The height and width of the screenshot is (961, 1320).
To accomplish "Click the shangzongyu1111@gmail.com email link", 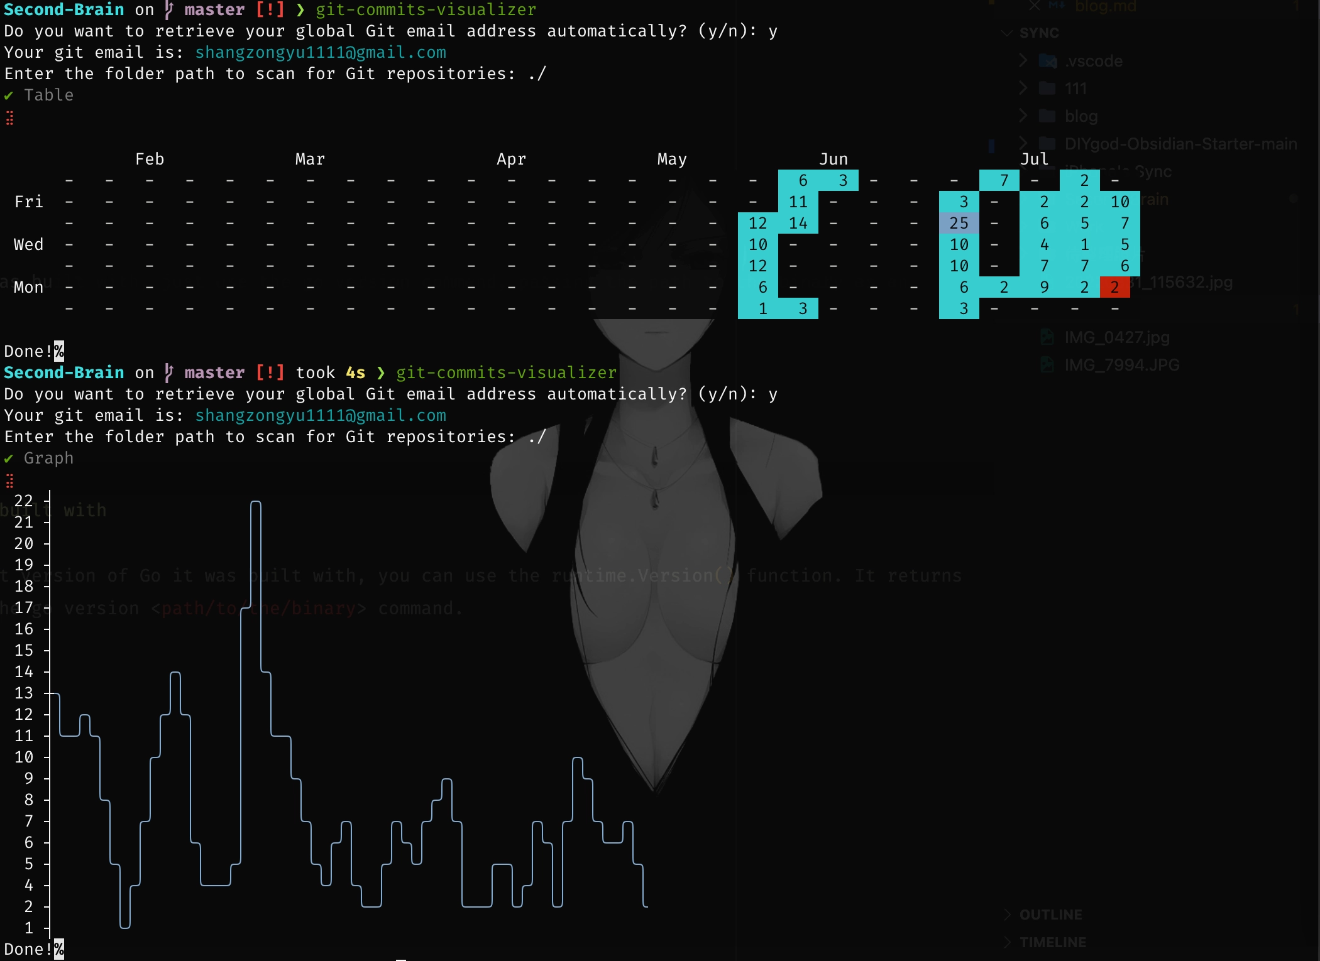I will coord(321,52).
